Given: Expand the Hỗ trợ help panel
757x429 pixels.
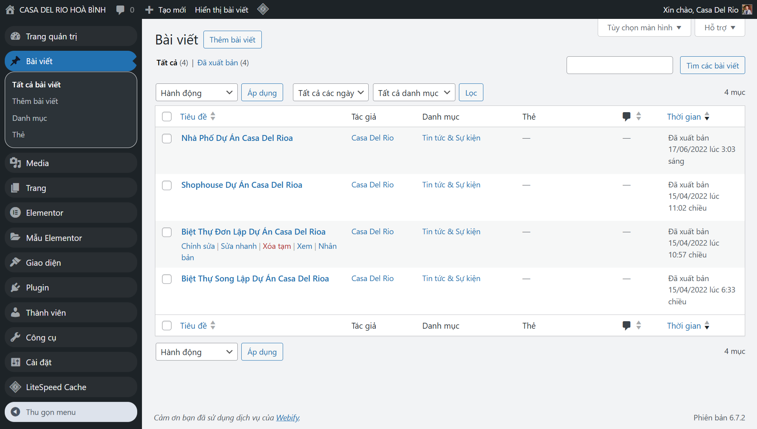Looking at the screenshot, I should point(720,28).
